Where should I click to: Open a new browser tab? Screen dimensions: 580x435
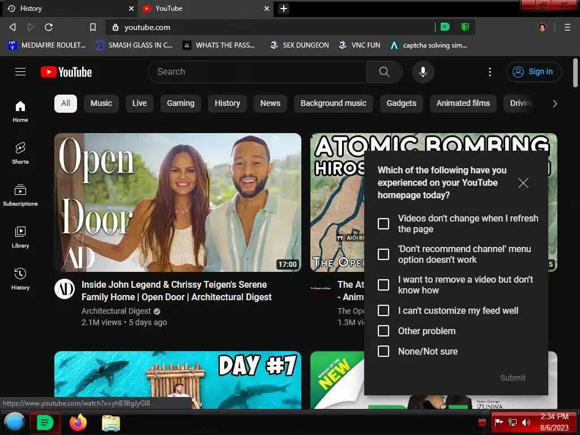pos(284,8)
